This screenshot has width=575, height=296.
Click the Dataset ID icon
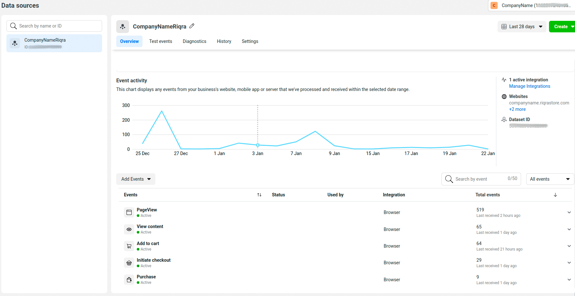[504, 119]
